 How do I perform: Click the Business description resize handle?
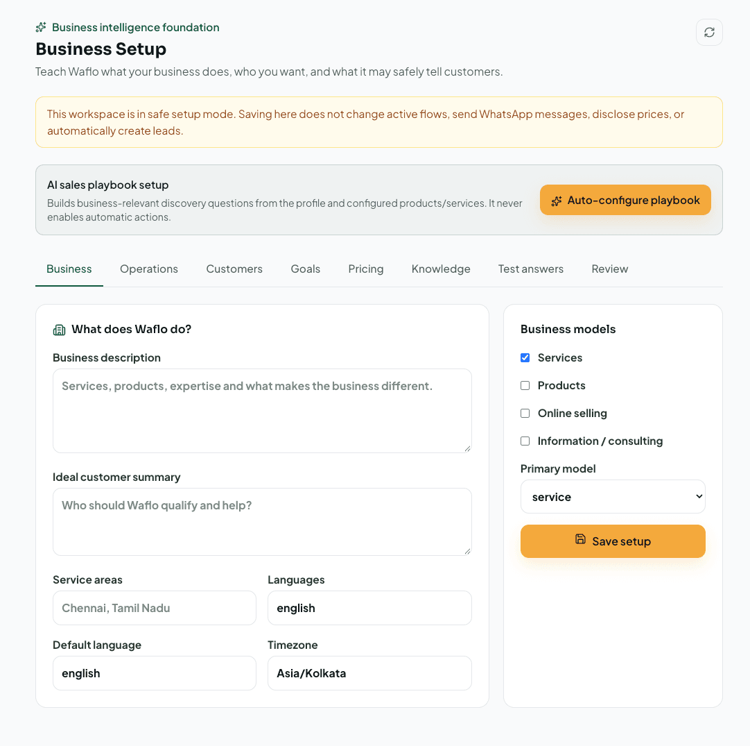click(467, 449)
